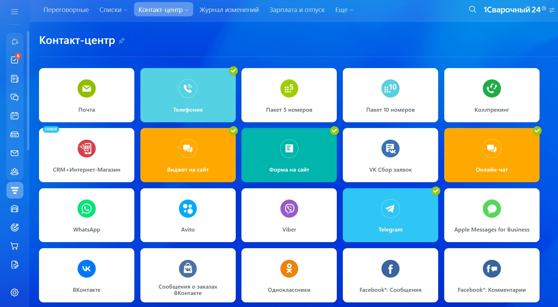Viewport: 558px width, 307px height.
Task: Open the Одноклассники channel card
Action: coord(289,275)
